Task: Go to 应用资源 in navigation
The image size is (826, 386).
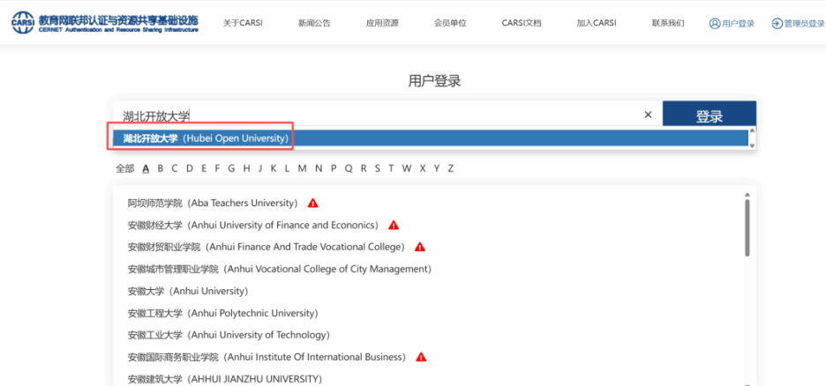Action: coord(382,24)
